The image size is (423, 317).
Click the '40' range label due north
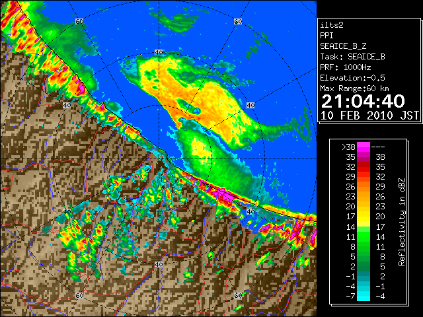click(x=159, y=53)
